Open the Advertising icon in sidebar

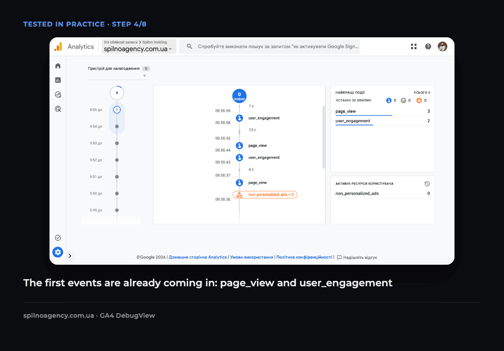(58, 109)
